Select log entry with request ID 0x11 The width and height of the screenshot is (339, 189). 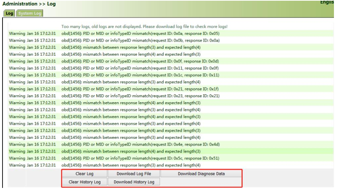[171, 68]
